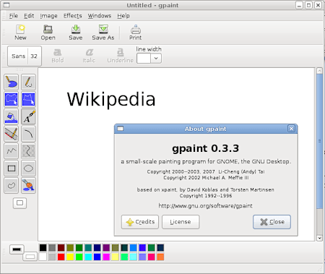The width and height of the screenshot is (325, 274).
Task: Click the New document toolbar icon
Action: 20,33
